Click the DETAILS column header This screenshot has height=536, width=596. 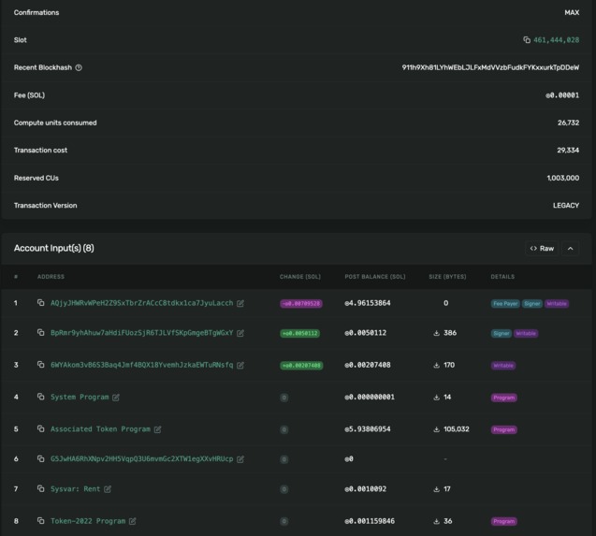click(x=502, y=277)
